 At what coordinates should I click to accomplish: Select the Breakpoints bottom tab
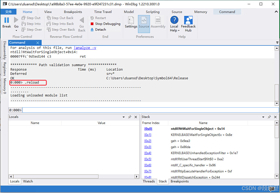(180, 181)
